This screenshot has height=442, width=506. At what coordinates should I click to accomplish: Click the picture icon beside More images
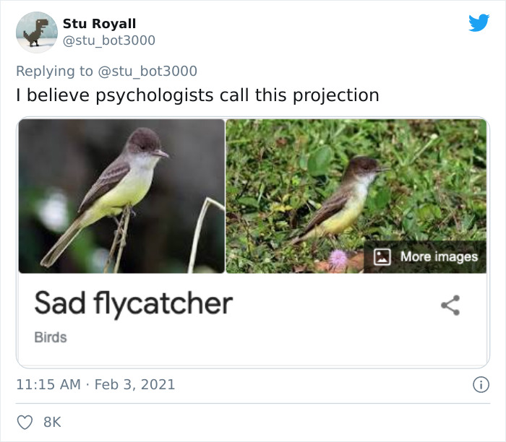pyautogui.click(x=382, y=256)
